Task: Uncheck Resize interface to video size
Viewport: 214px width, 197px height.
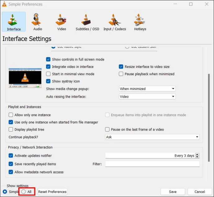Action: (x=121, y=67)
